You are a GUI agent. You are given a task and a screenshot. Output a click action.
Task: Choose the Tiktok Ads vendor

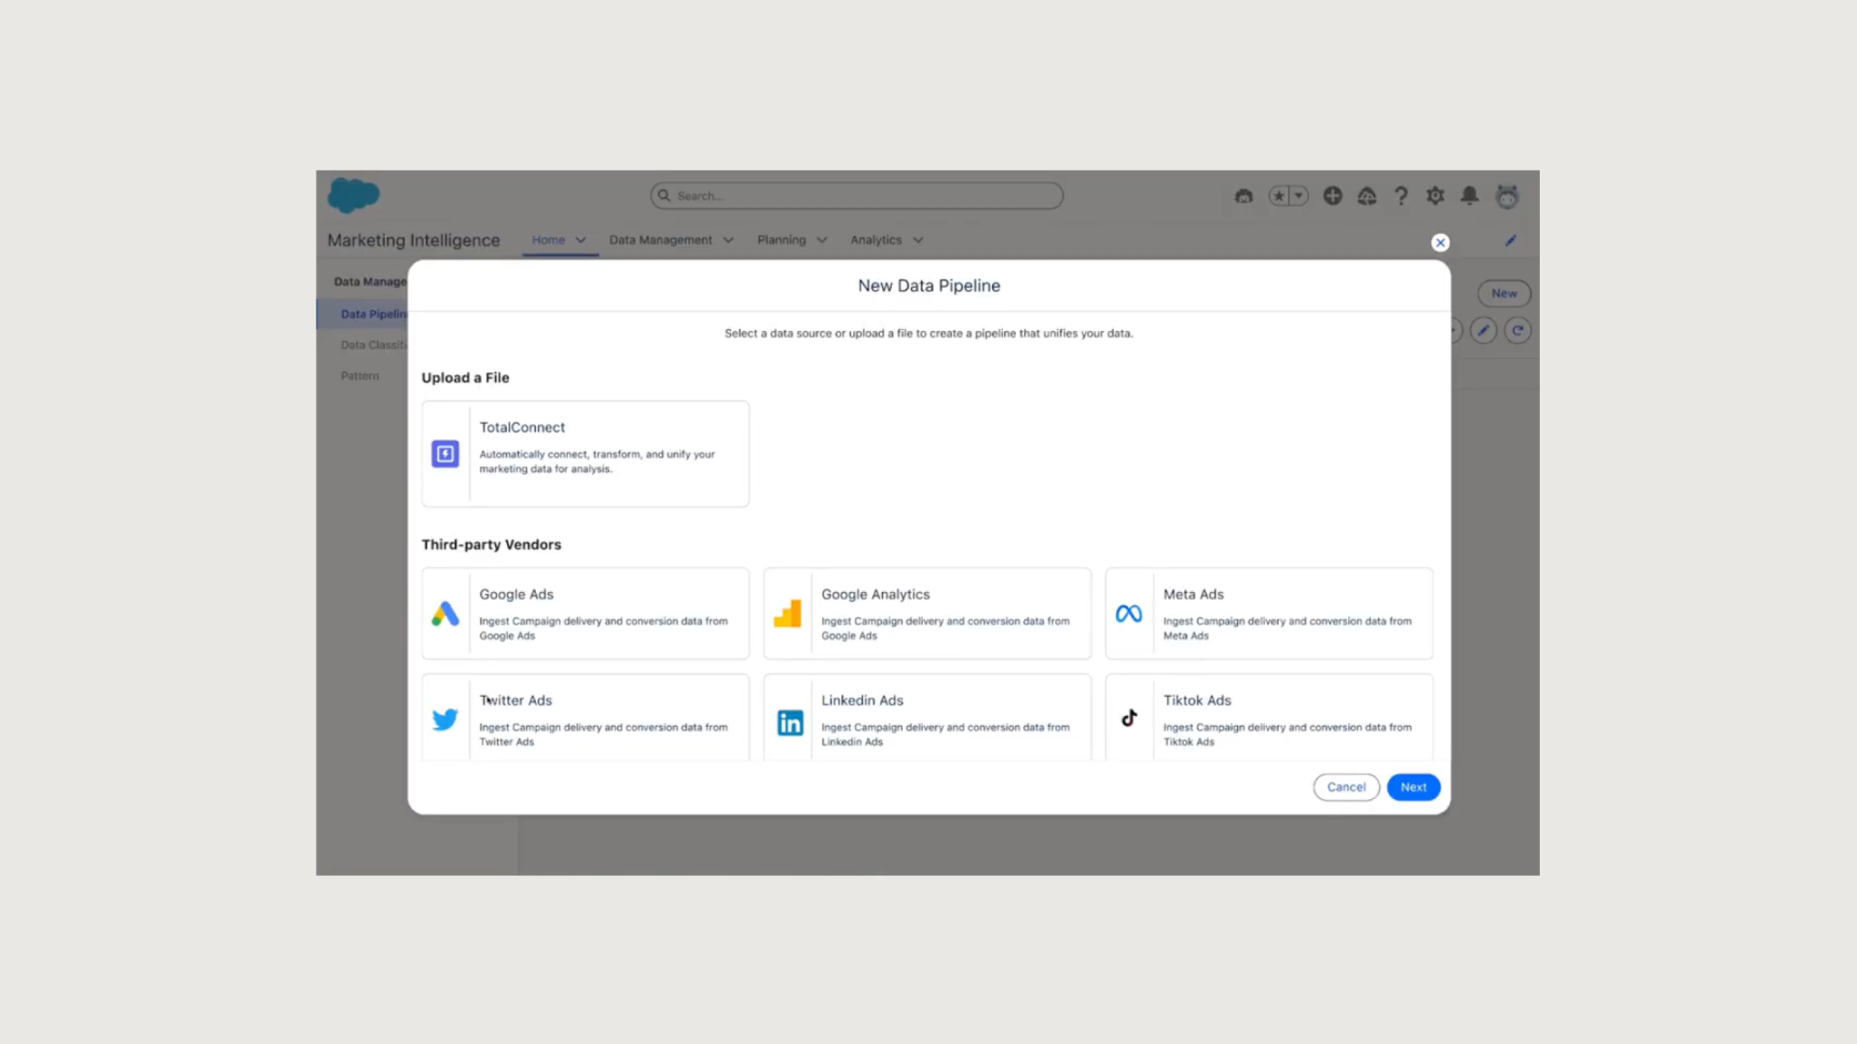(1268, 719)
